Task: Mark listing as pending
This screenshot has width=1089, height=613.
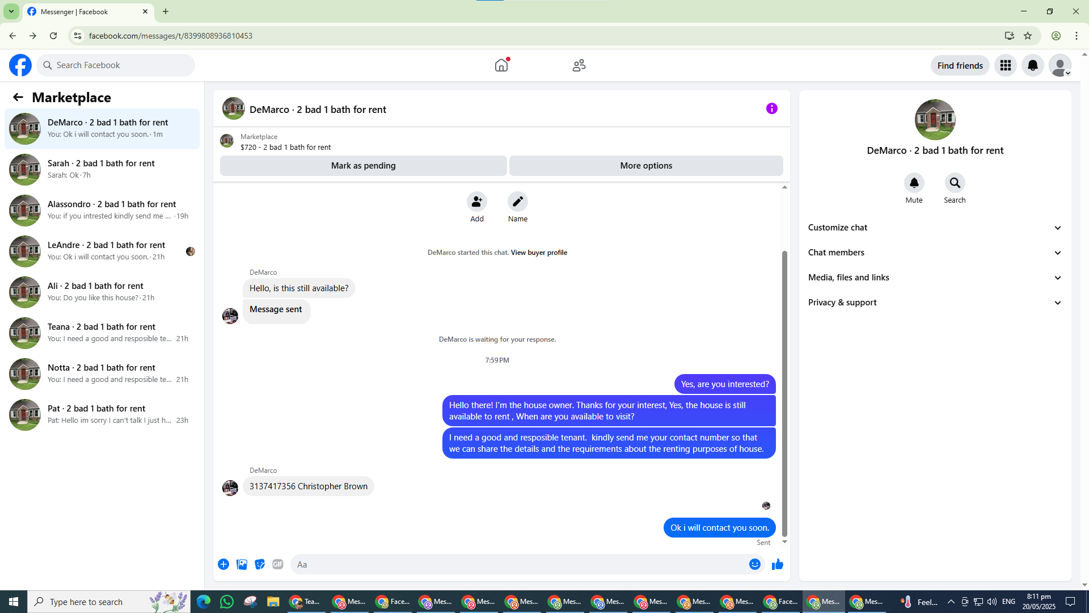Action: [363, 166]
